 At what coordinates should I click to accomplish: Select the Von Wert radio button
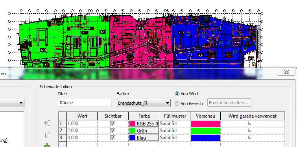177,94
